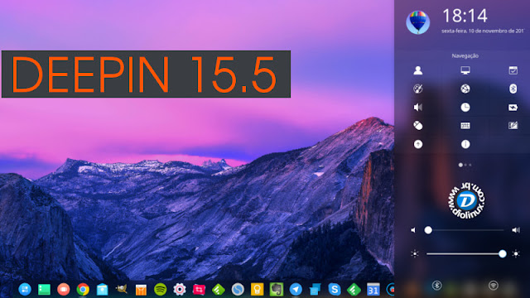Screen dimensions: 530x298
Task: Open the green multitasking view dock icon
Action: pos(44,289)
